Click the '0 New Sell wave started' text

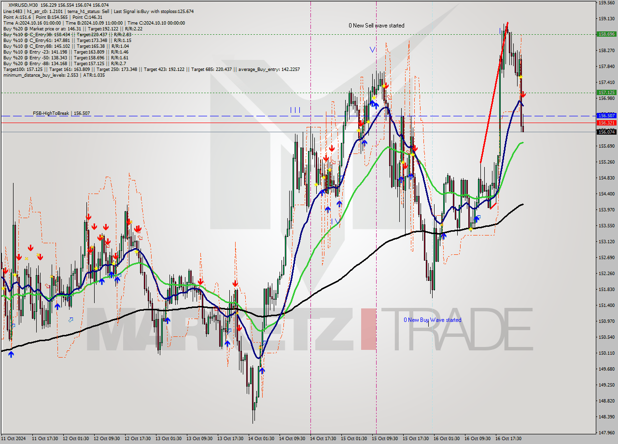coord(377,26)
